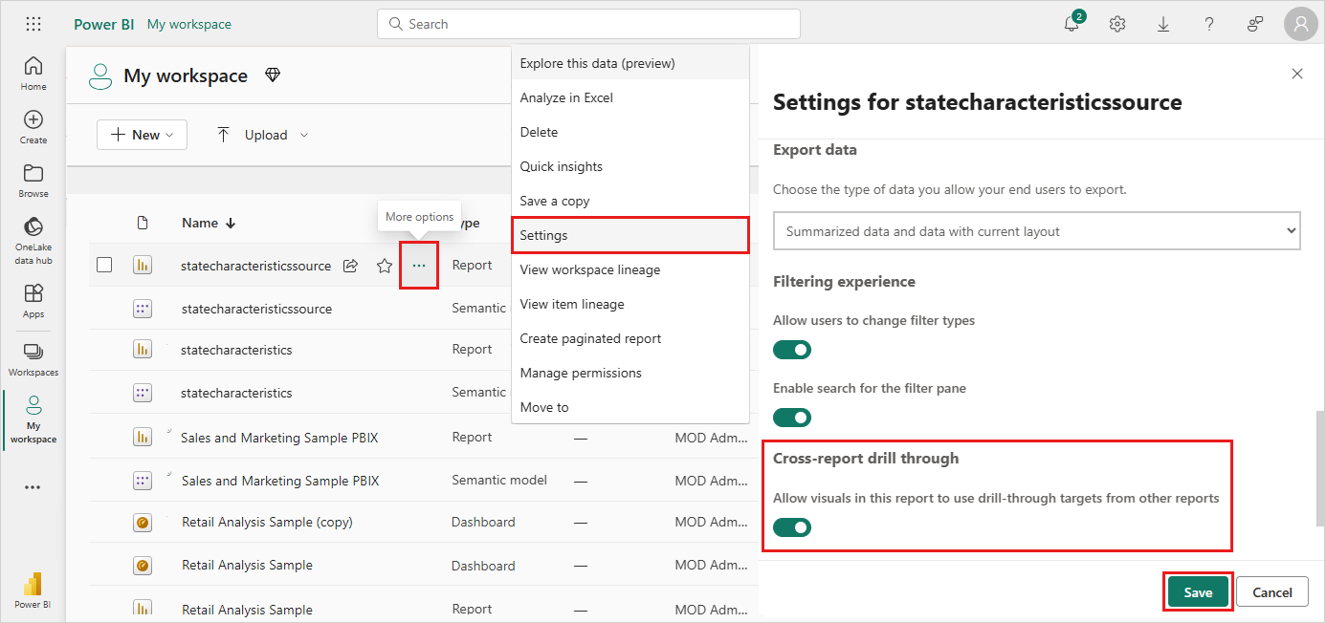Open Create in the sidebar
Viewport: 1325px width, 623px height.
33,127
